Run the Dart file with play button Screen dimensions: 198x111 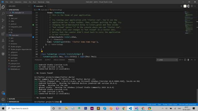pyautogui.click(x=182, y=6)
